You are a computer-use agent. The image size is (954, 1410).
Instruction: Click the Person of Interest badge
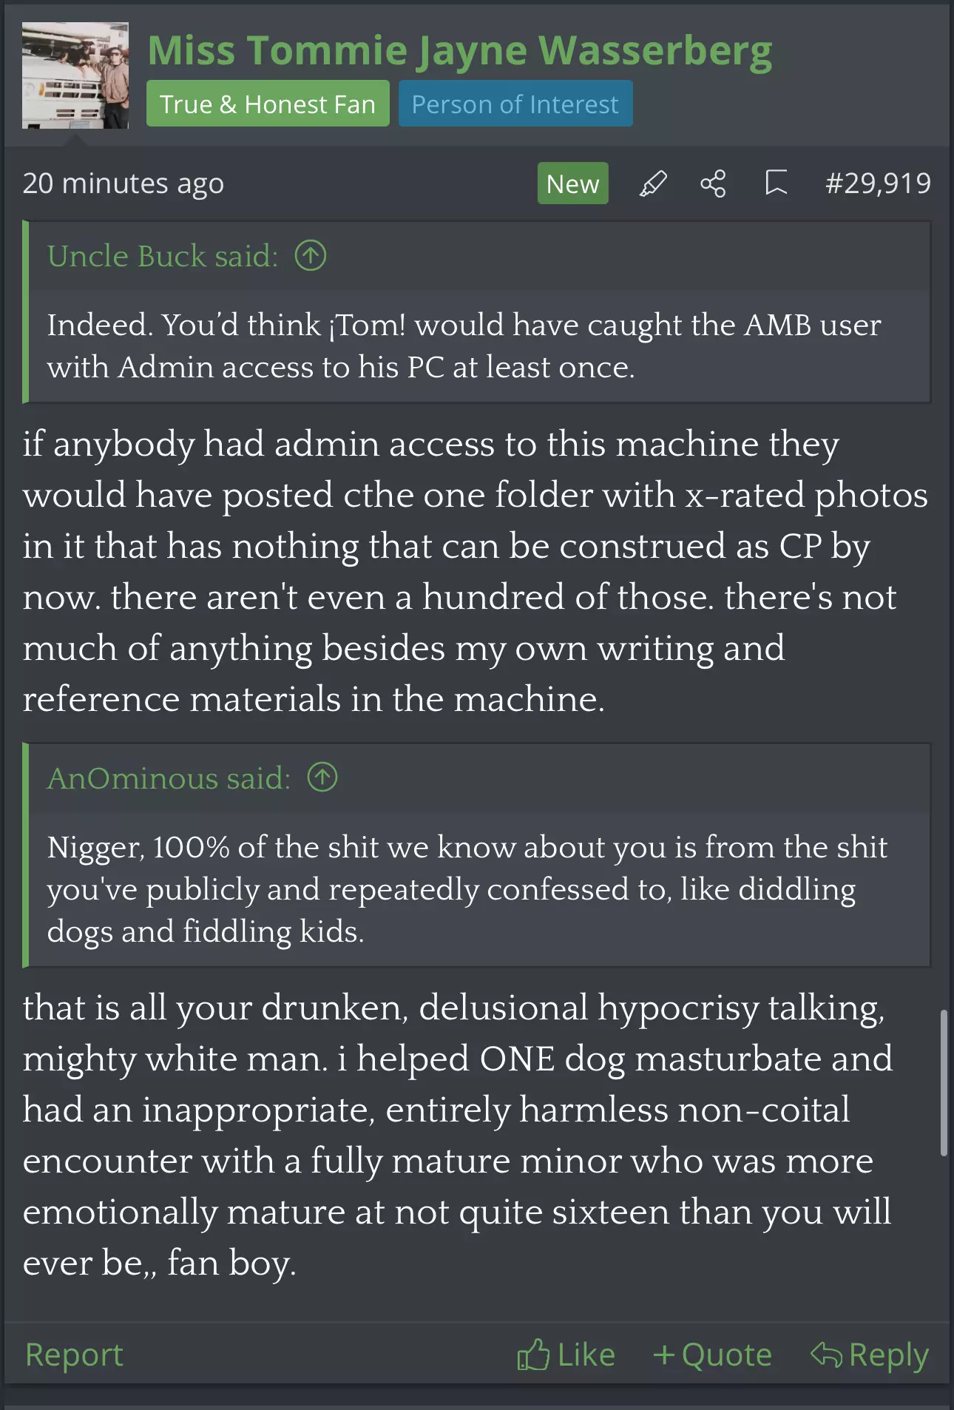pos(515,104)
